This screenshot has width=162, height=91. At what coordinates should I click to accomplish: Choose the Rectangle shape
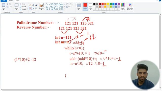coord(55,4)
